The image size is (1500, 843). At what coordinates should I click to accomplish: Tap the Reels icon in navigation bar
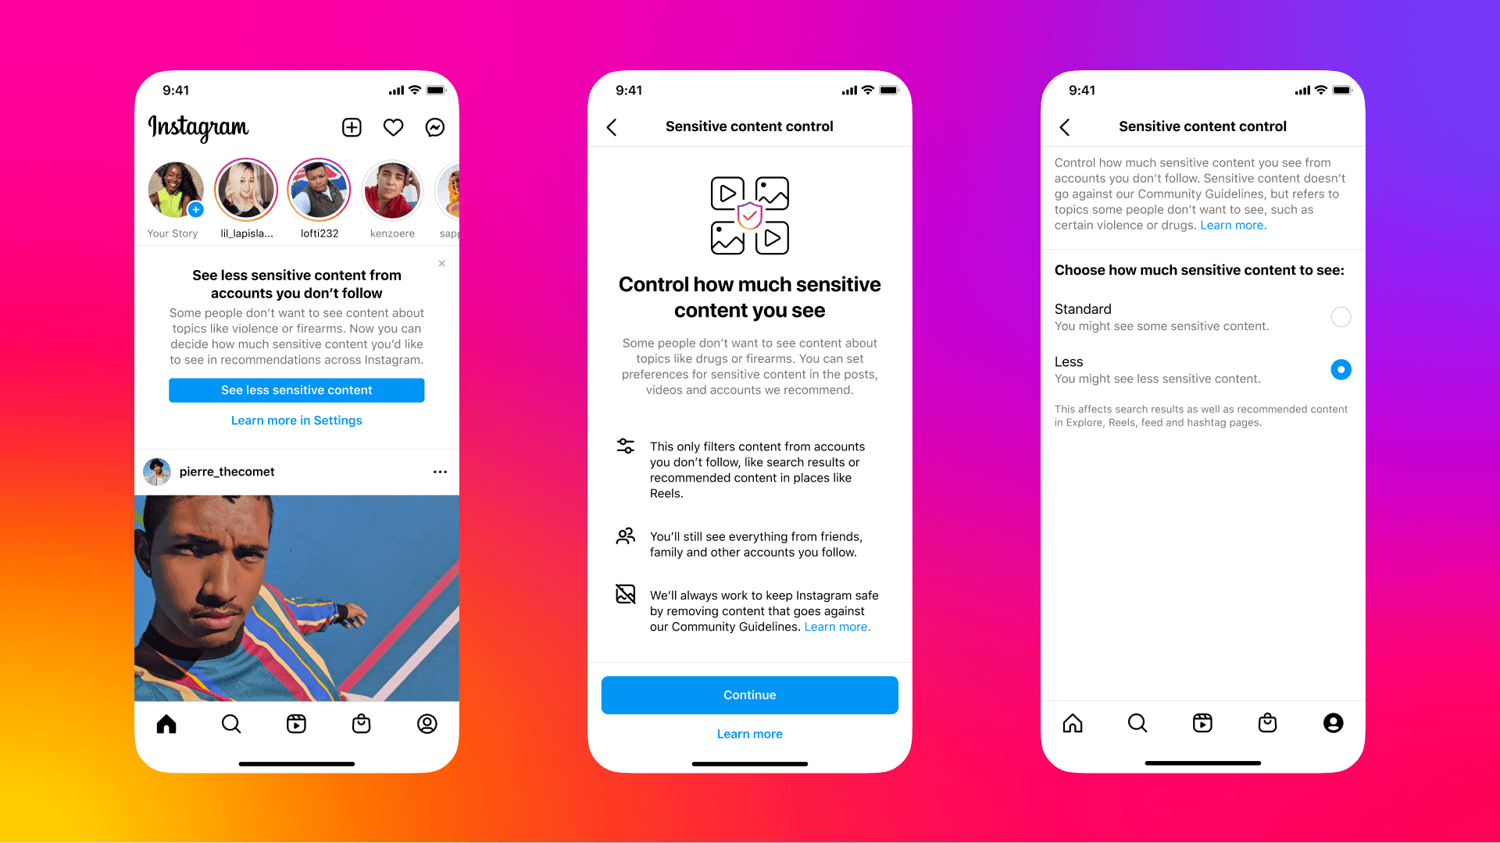(x=297, y=723)
